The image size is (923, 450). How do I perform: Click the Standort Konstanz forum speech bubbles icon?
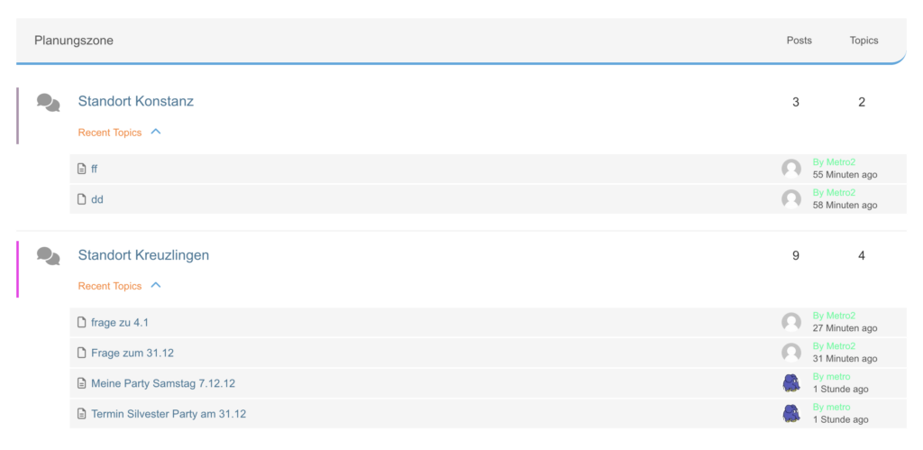[x=49, y=103]
